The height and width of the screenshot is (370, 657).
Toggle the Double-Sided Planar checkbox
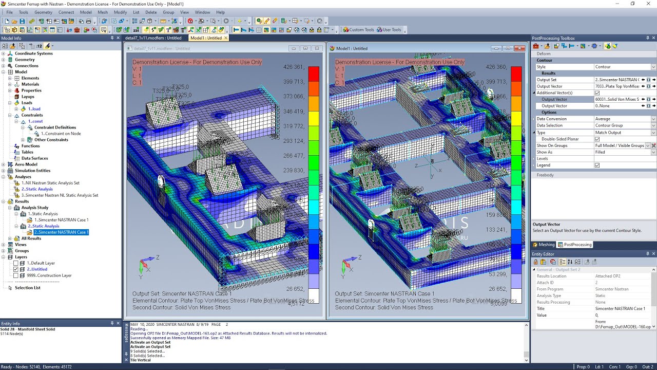(x=597, y=139)
